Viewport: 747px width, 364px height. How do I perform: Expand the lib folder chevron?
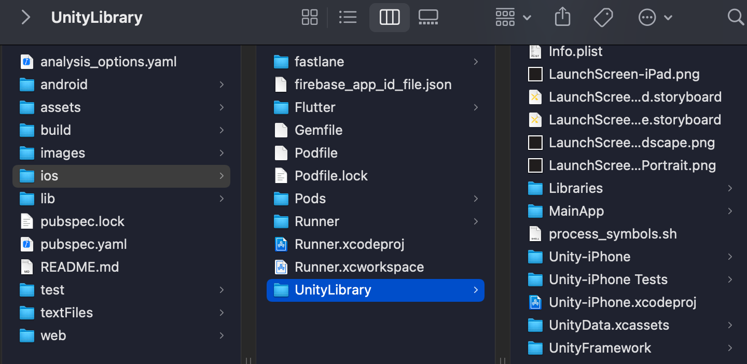pos(222,199)
